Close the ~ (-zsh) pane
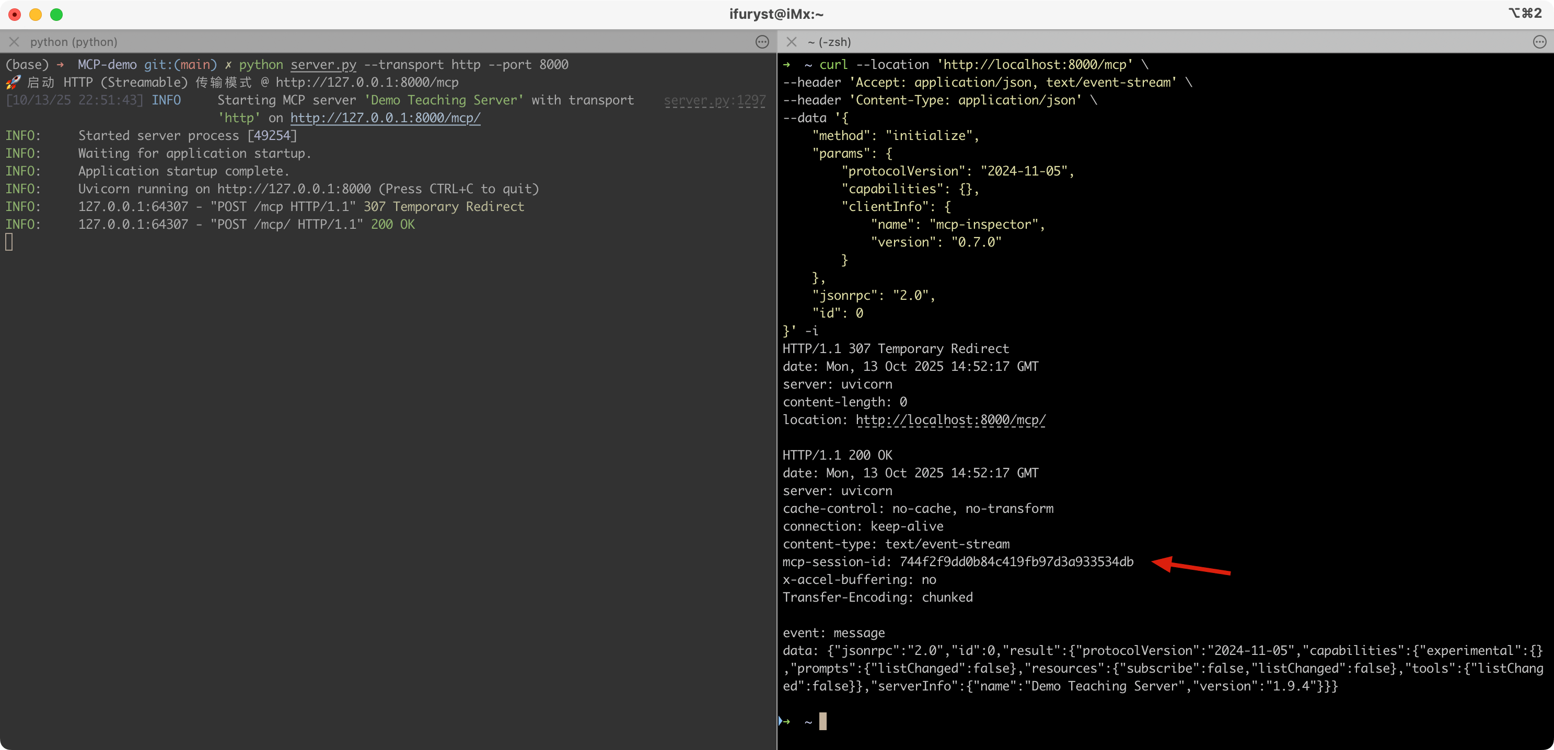The image size is (1554, 750). (792, 42)
